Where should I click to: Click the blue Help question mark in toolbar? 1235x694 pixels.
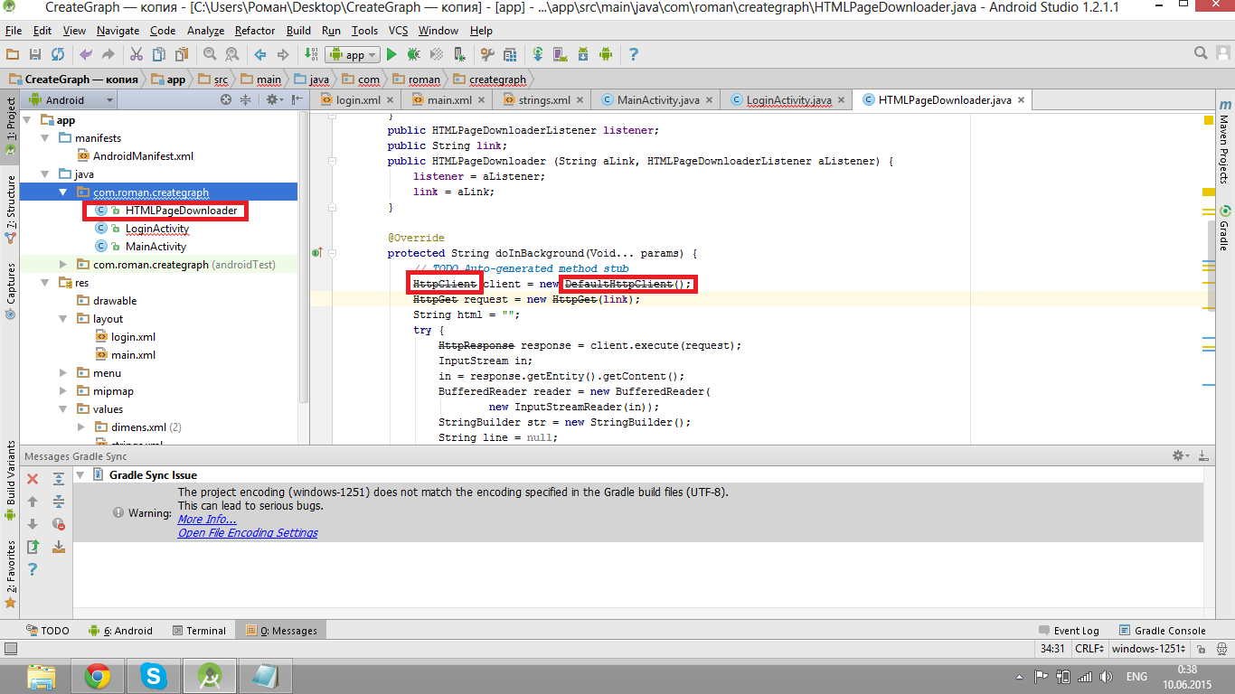click(633, 54)
